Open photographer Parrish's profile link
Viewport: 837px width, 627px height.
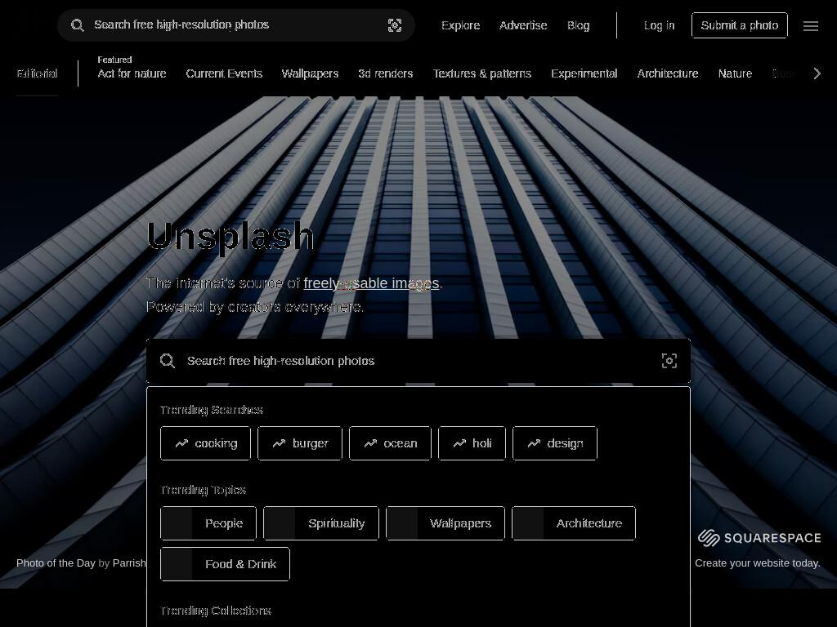pos(129,563)
